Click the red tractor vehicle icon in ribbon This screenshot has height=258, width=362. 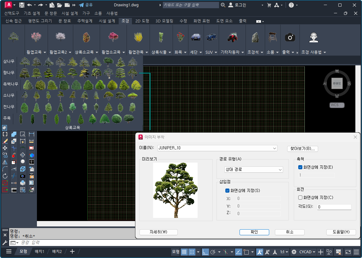[x=232, y=37]
